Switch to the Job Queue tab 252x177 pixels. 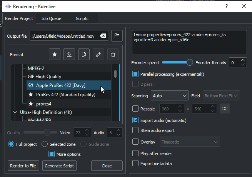[51, 18]
